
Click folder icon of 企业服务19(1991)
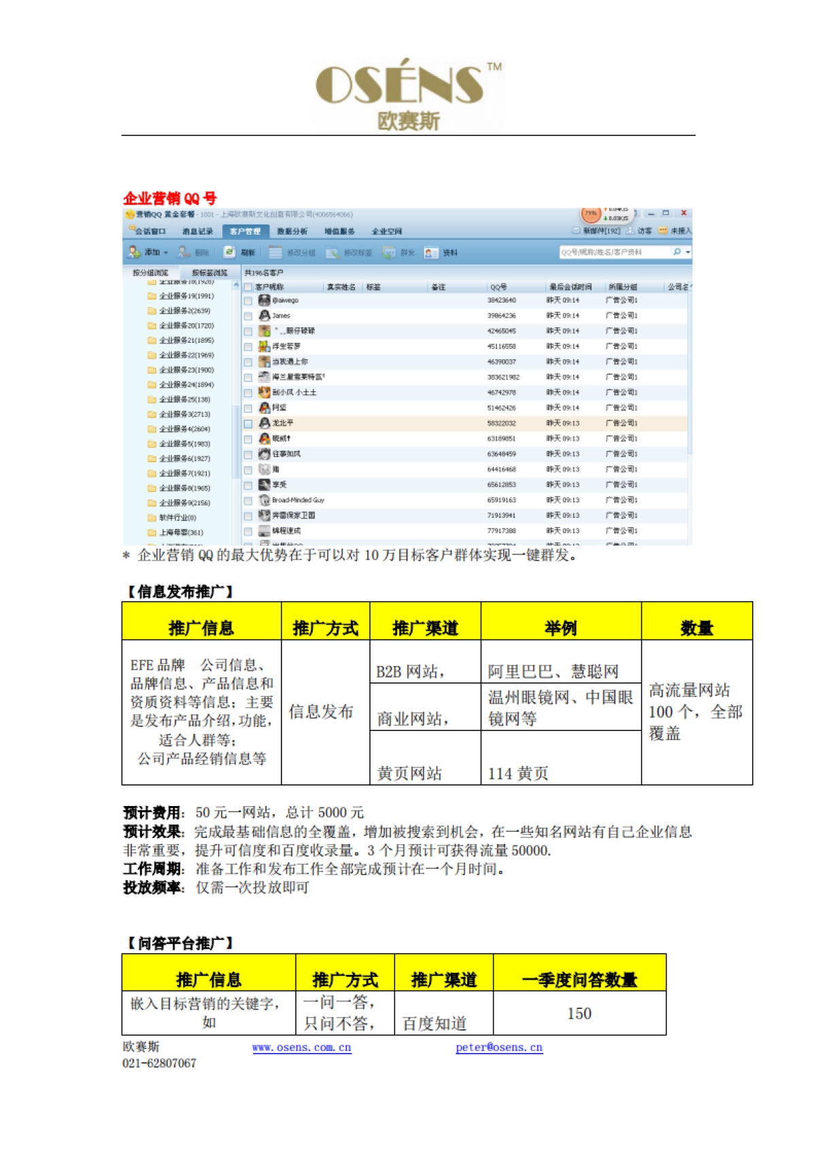[x=152, y=296]
